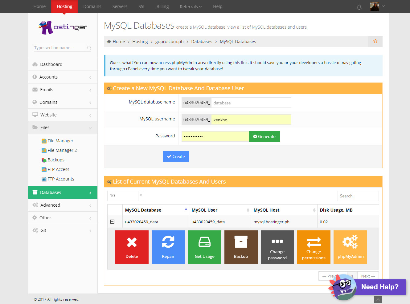This screenshot has width=410, height=304.
Task: Sort by MySQL Database column
Action: [156, 210]
